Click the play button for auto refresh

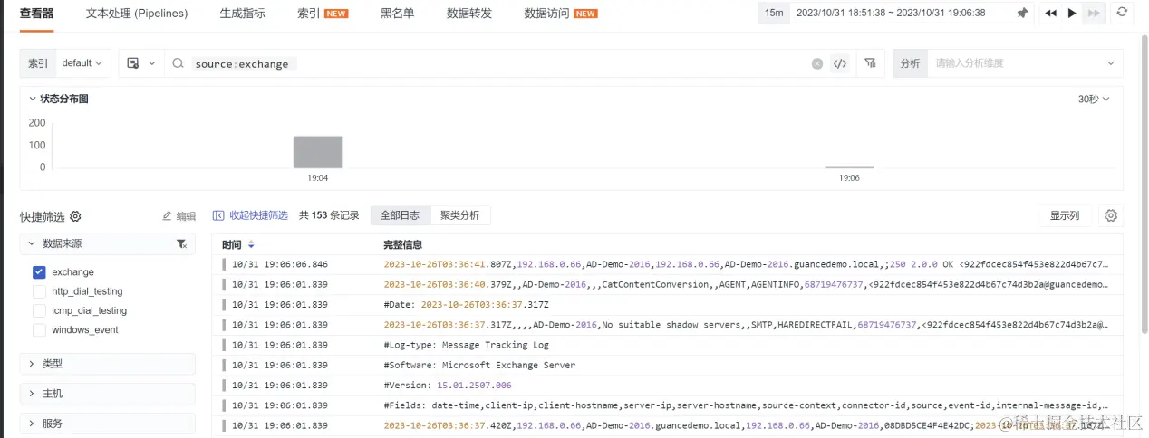1072,14
